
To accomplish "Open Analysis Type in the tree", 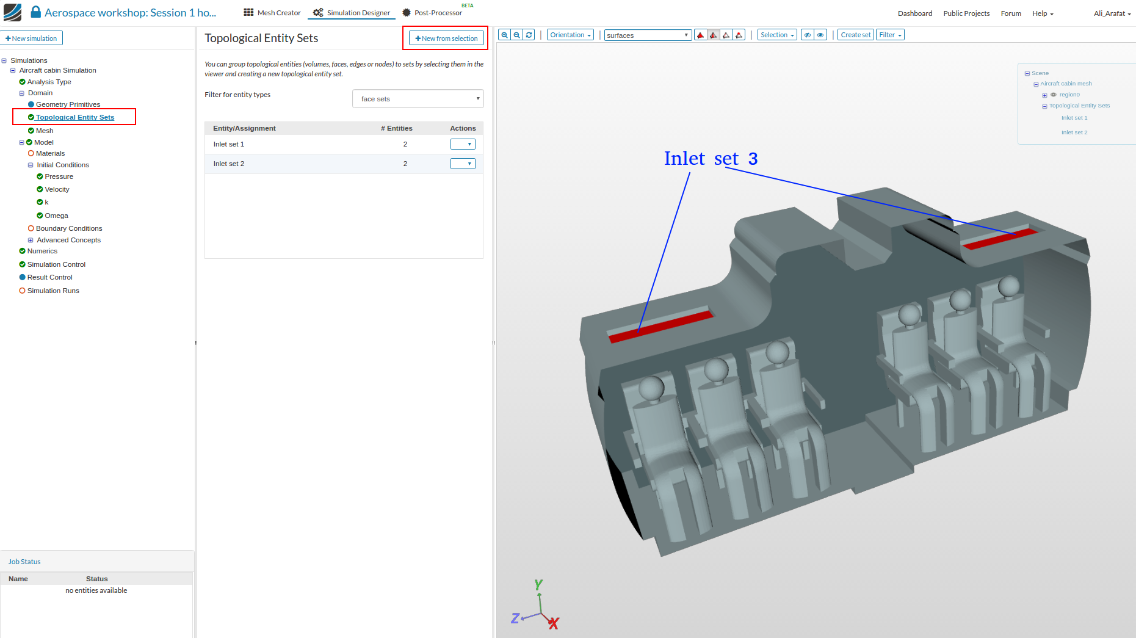I will 49,82.
